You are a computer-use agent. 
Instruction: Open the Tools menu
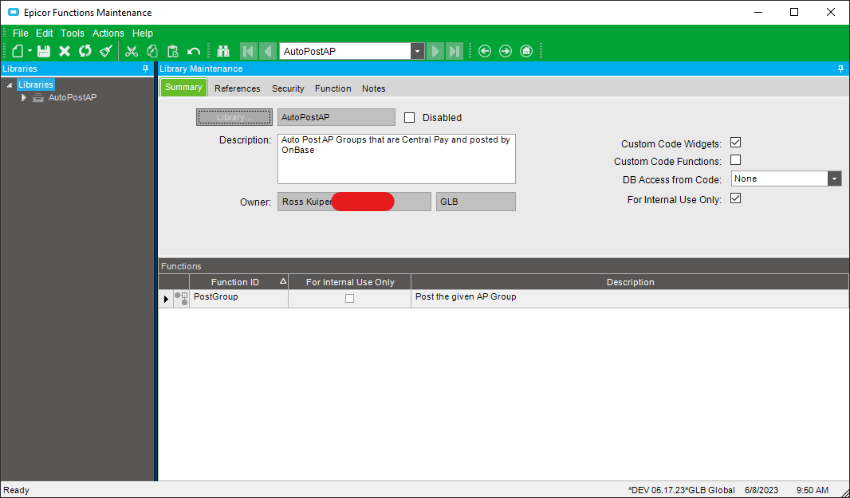click(72, 33)
